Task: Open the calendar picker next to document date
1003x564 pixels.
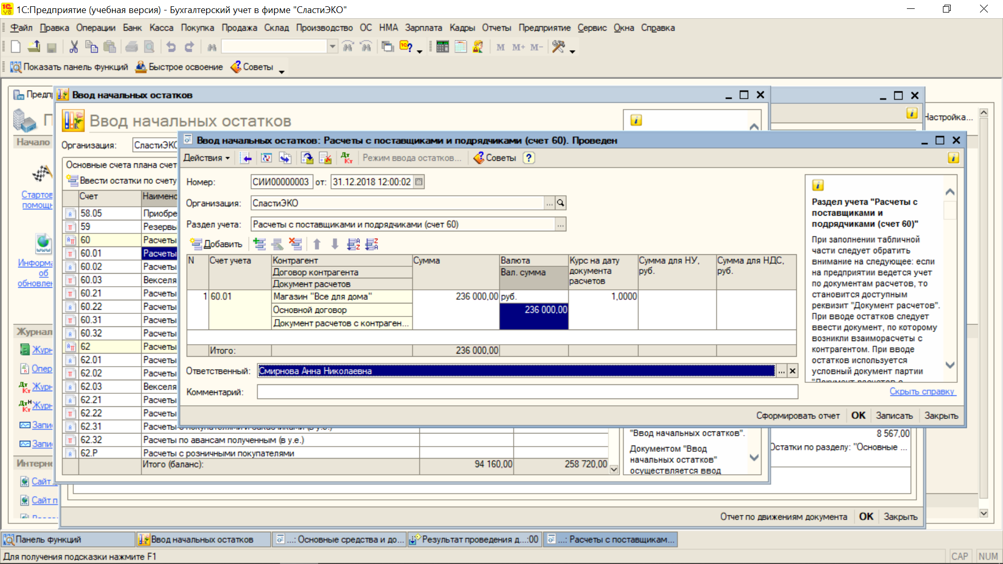Action: click(x=419, y=182)
